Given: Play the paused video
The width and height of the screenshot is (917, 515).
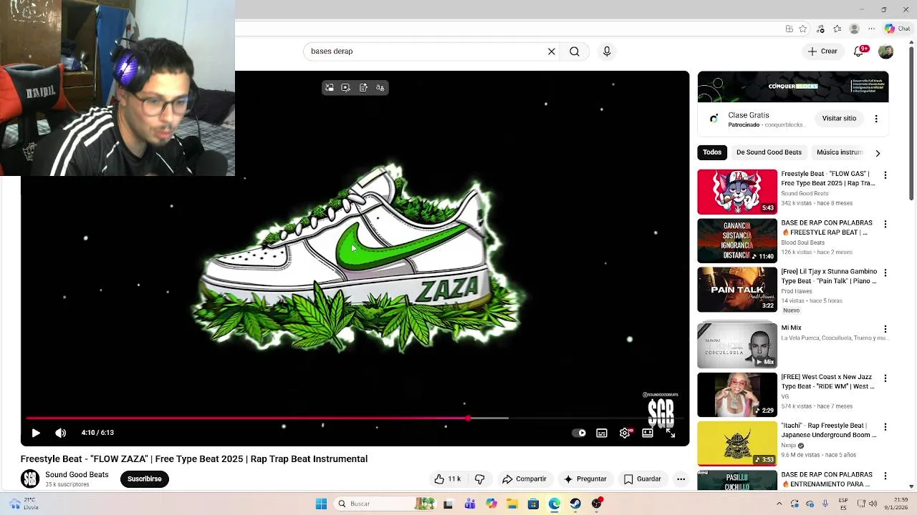Looking at the screenshot, I should click(x=36, y=433).
